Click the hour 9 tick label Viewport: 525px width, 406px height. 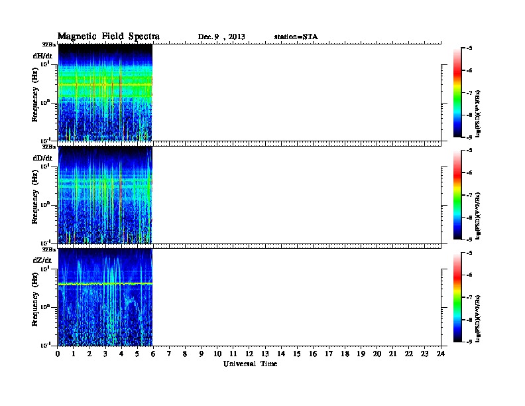coord(202,354)
